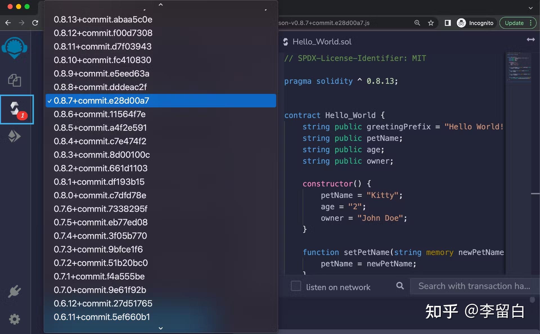
Task: Open Deploy & run transactions icon
Action: click(15, 136)
